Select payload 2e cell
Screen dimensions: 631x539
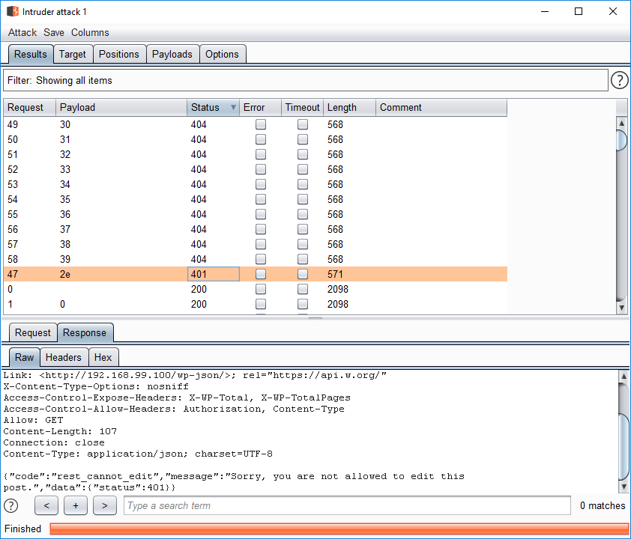tap(121, 274)
